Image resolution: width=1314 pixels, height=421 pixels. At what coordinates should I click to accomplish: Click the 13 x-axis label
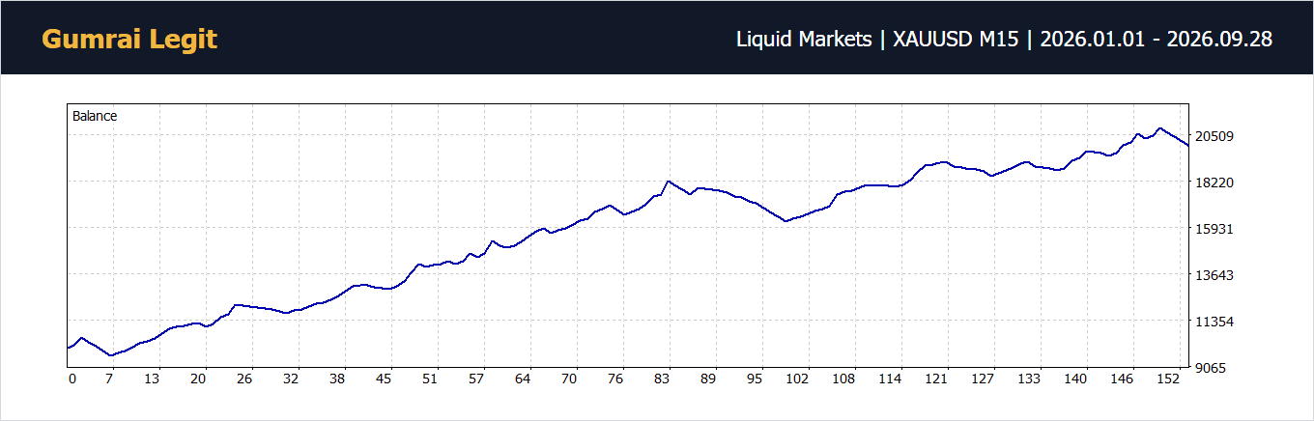[152, 379]
